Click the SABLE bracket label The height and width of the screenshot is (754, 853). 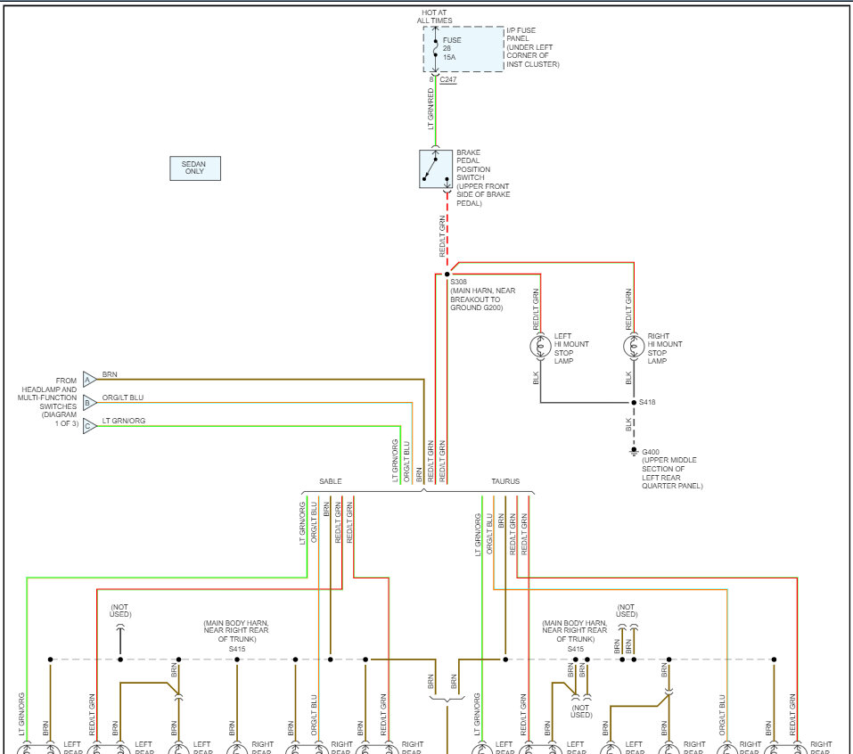[x=331, y=481]
